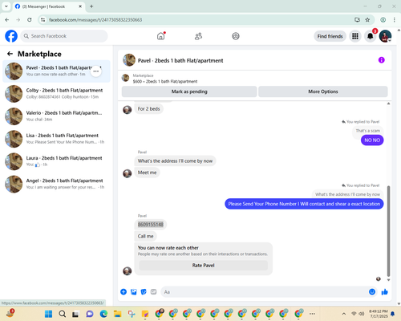Open more actions plus icon in composer
This screenshot has width=401, height=321.
[x=124, y=292]
